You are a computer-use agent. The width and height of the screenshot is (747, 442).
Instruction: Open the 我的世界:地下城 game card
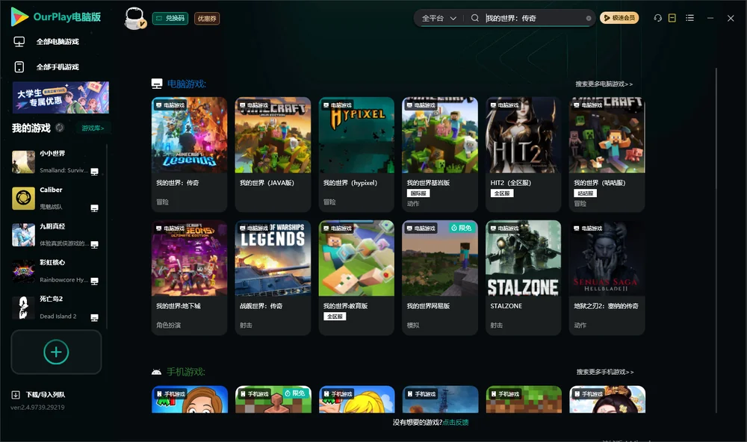click(x=189, y=278)
